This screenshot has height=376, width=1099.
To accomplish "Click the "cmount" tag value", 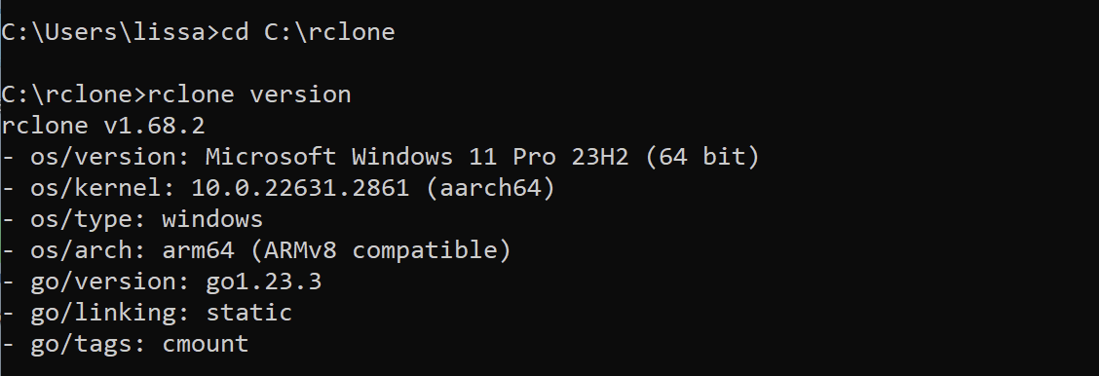I will click(206, 344).
